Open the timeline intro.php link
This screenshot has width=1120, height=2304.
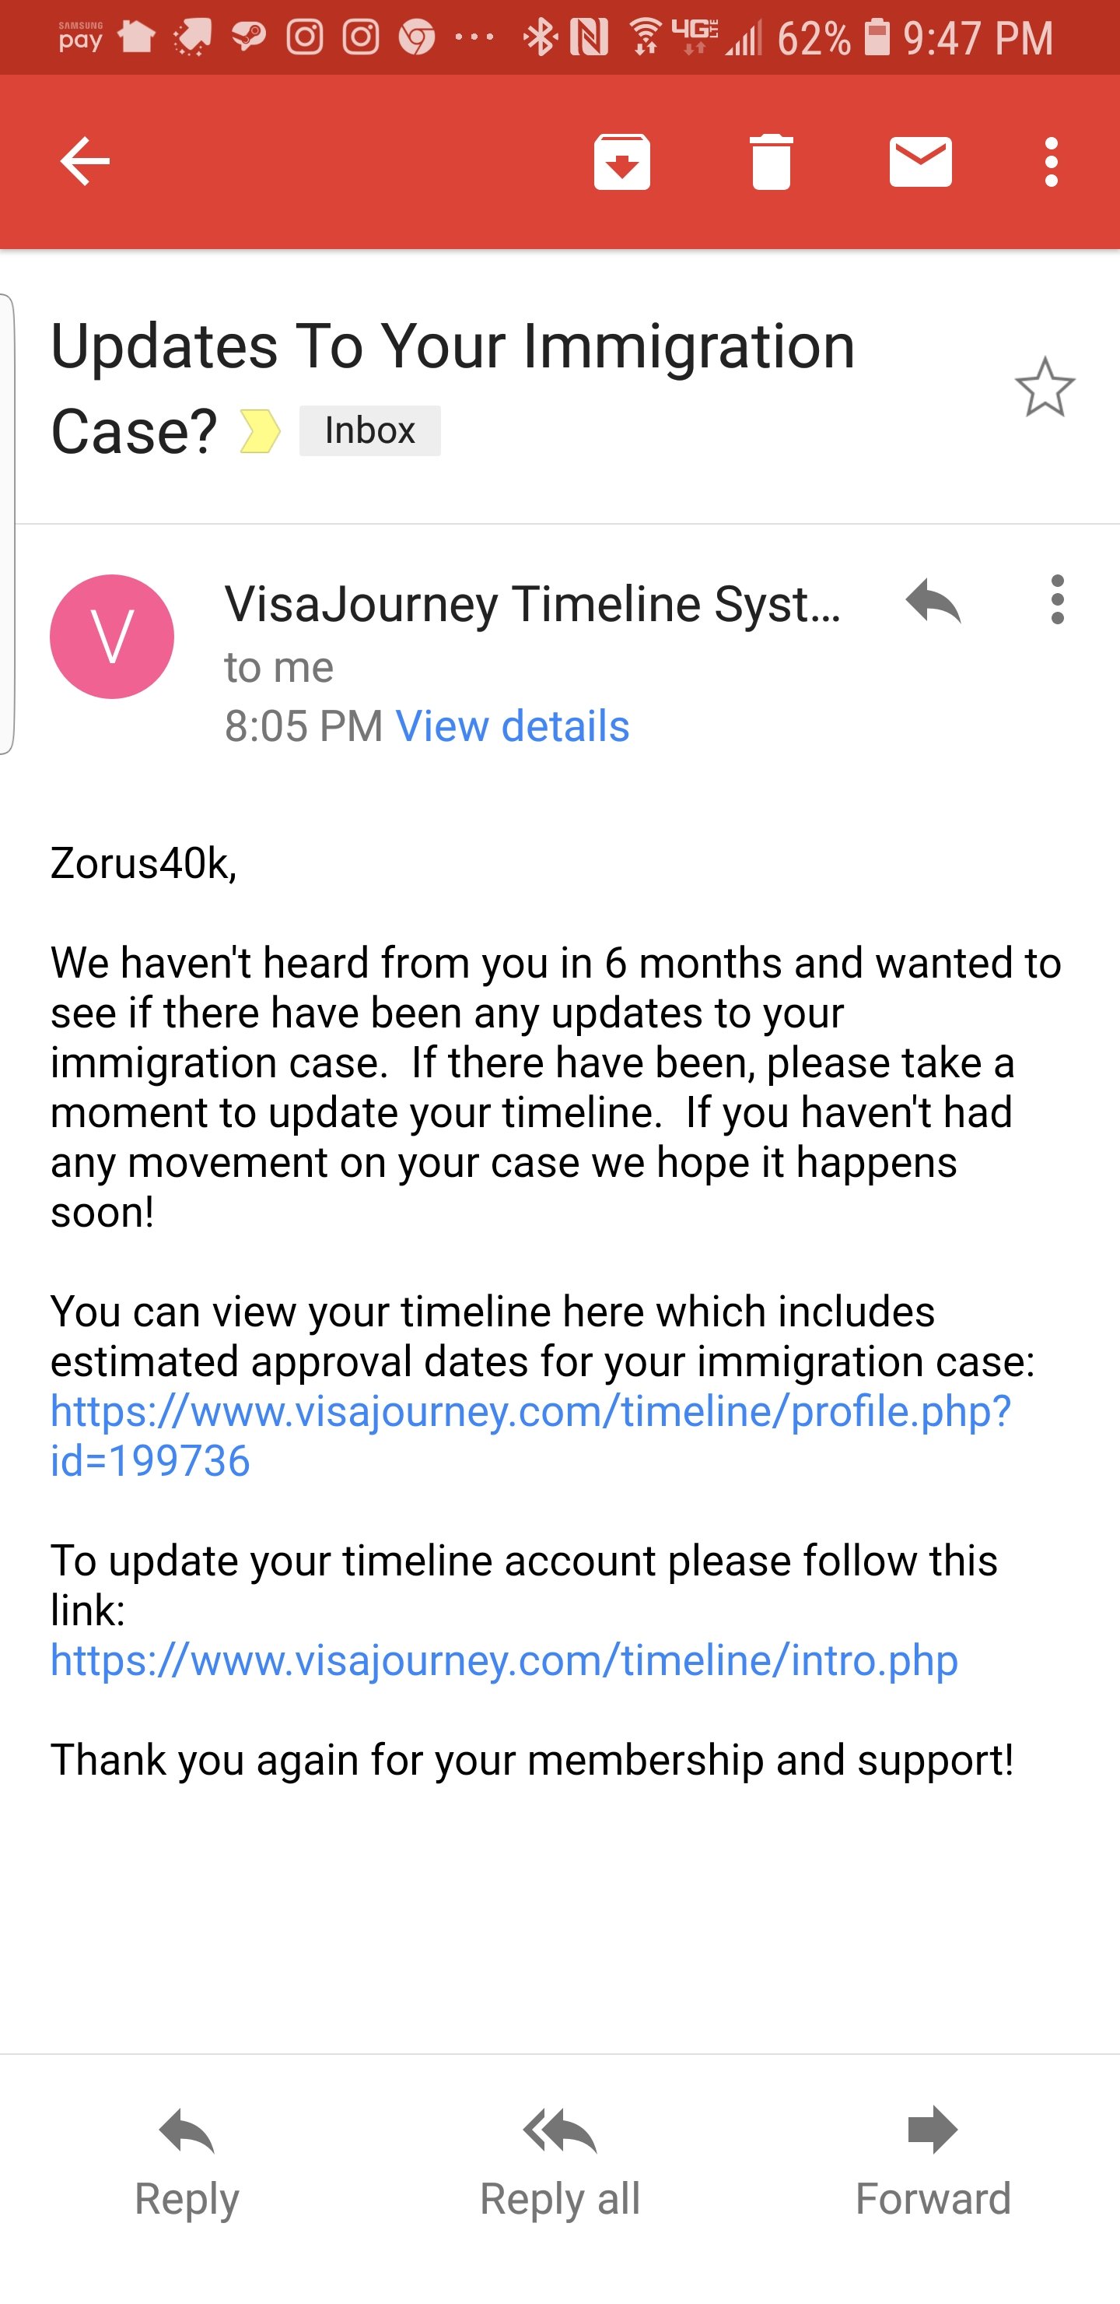pos(504,1660)
